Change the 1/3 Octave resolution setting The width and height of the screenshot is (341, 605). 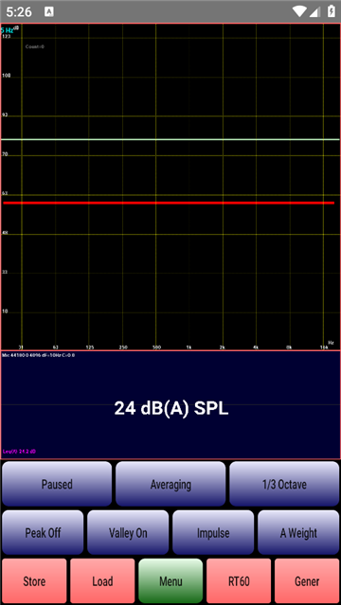pyautogui.click(x=284, y=484)
